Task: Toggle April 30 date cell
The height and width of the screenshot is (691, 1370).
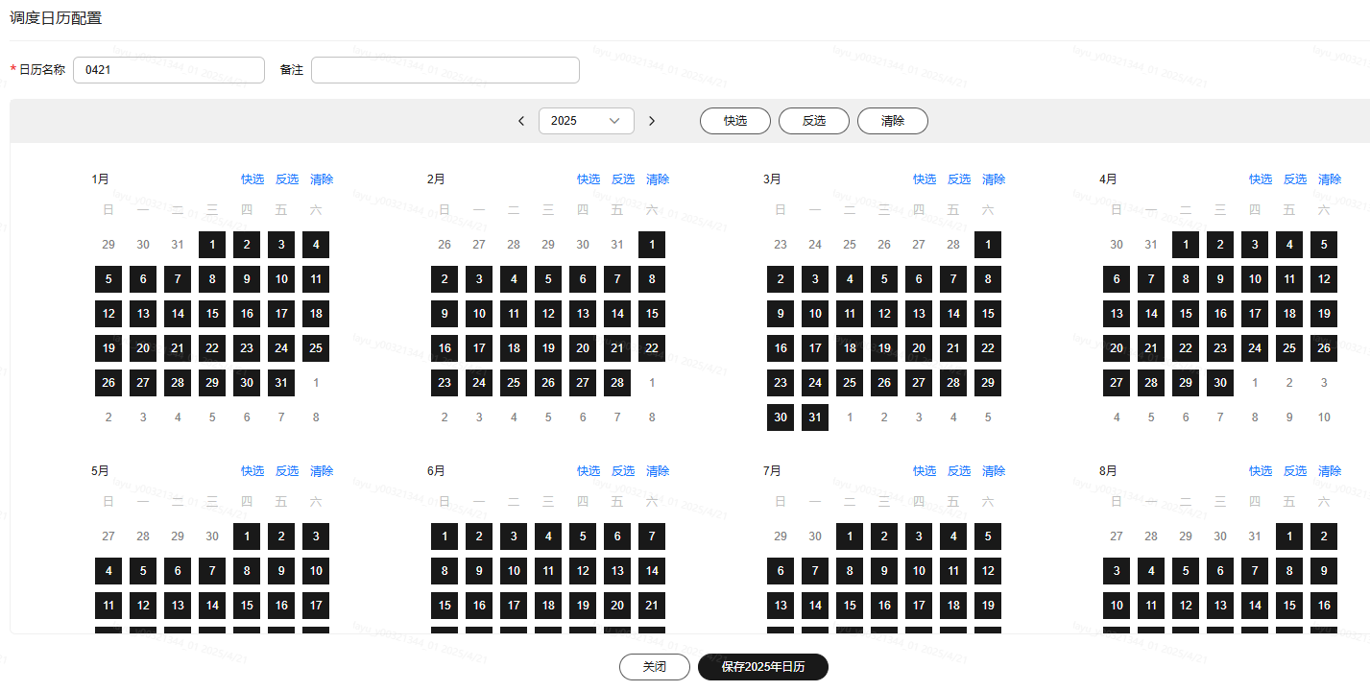Action: pos(1220,383)
